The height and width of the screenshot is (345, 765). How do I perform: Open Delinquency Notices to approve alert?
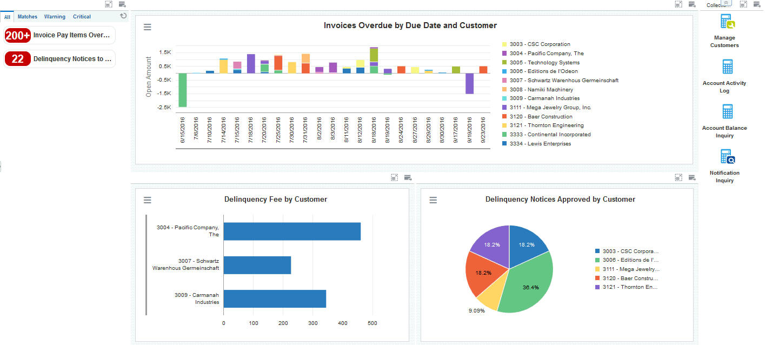59,59
